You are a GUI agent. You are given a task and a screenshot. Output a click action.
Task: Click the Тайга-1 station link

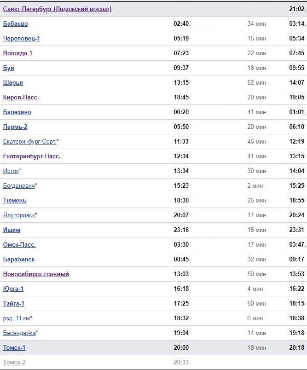tap(14, 304)
